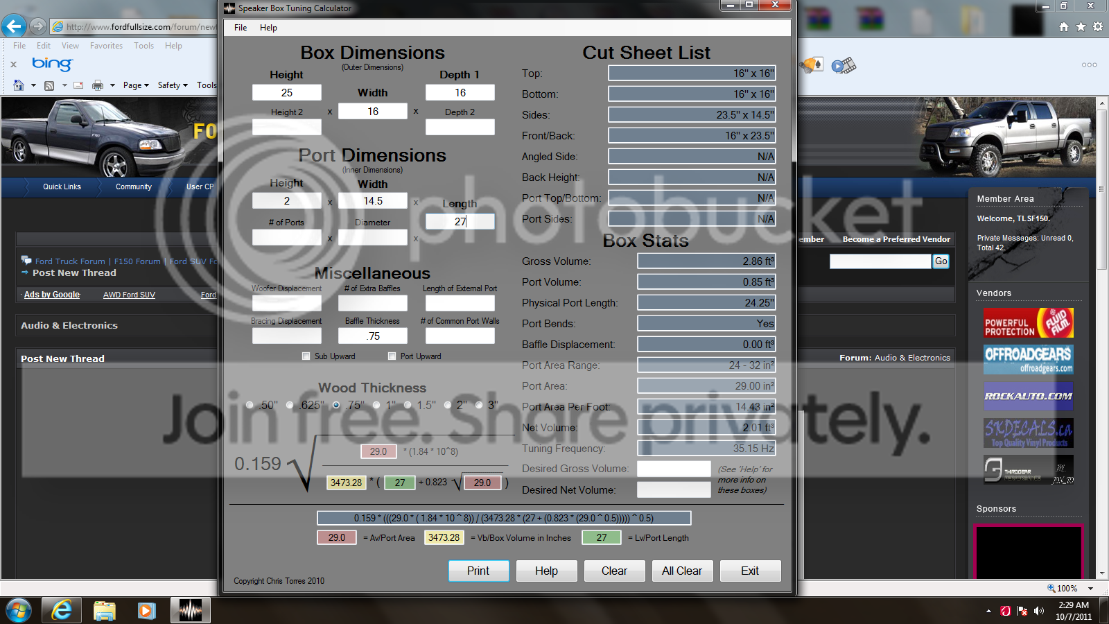The height and width of the screenshot is (624, 1109).
Task: Open the Safety dropdown in IE
Action: pos(173,85)
